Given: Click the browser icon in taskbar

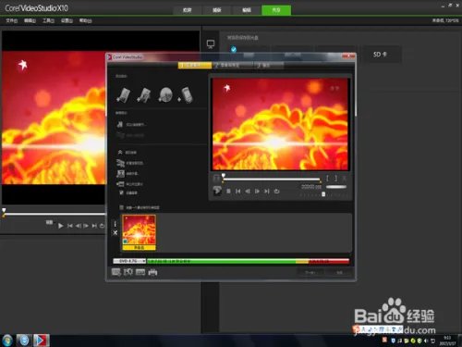Looking at the screenshot, I should coord(24,341).
